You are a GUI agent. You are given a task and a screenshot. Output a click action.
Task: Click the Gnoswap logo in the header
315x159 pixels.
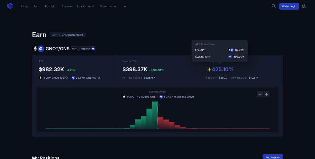click(x=10, y=6)
